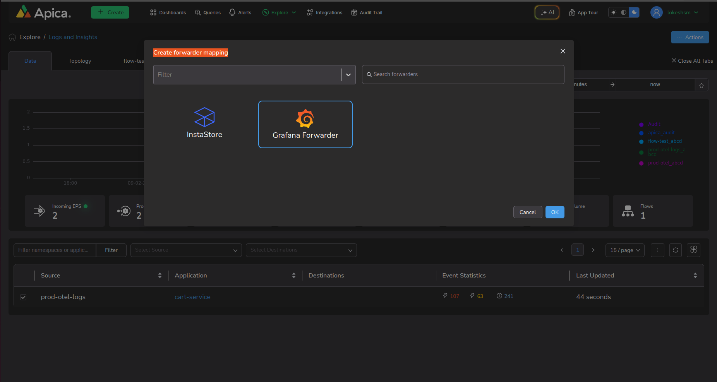Cancel the forwarder mapping dialog
Screen dimensions: 717x382
tap(527, 212)
